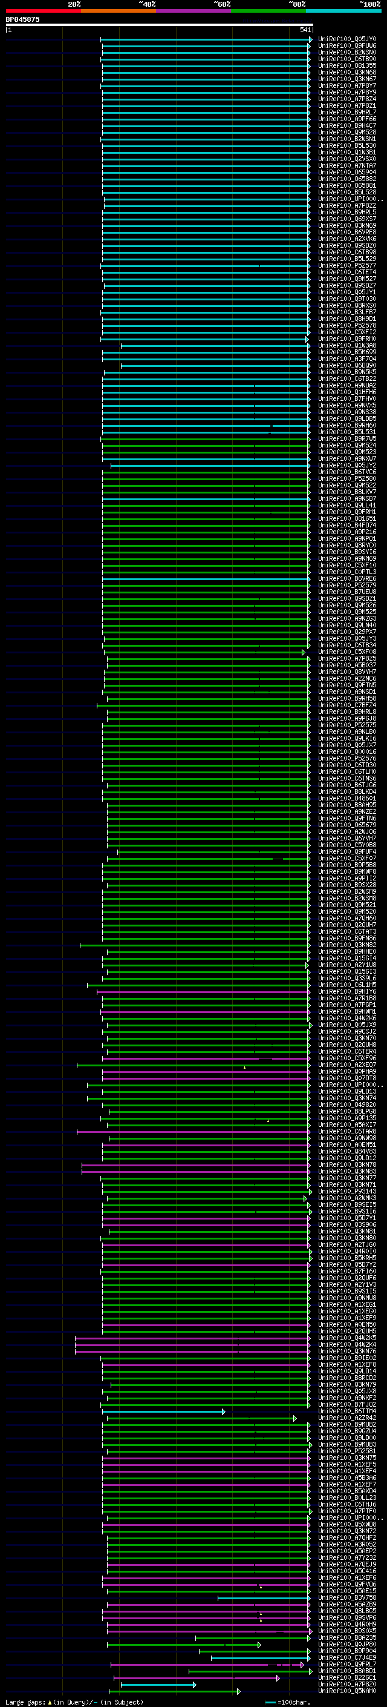Select the UniRef100_A5C416 label

pyautogui.click(x=347, y=1571)
